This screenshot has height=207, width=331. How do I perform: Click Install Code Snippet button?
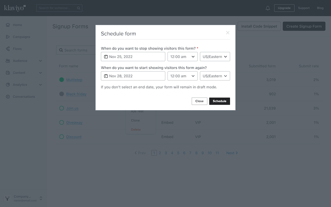259,26
